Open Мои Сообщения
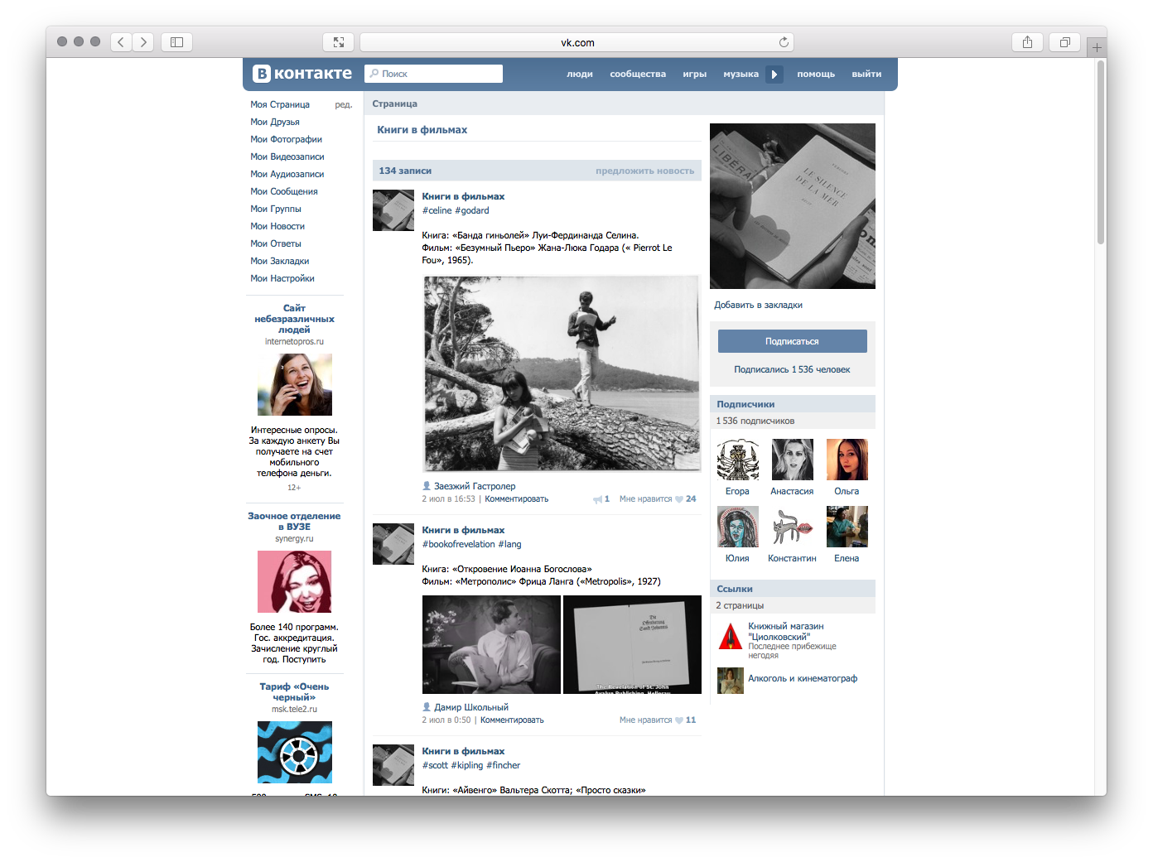The height and width of the screenshot is (862, 1153). pyautogui.click(x=284, y=191)
